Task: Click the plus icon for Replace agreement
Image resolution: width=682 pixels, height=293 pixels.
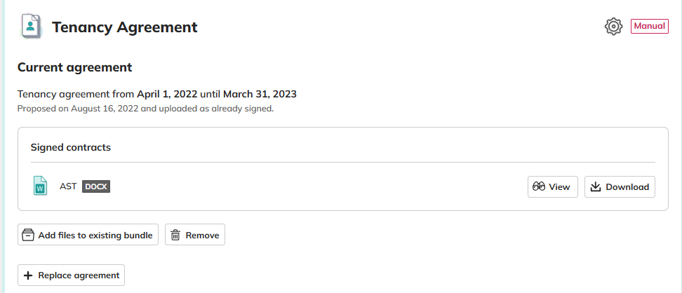Action: coord(28,275)
